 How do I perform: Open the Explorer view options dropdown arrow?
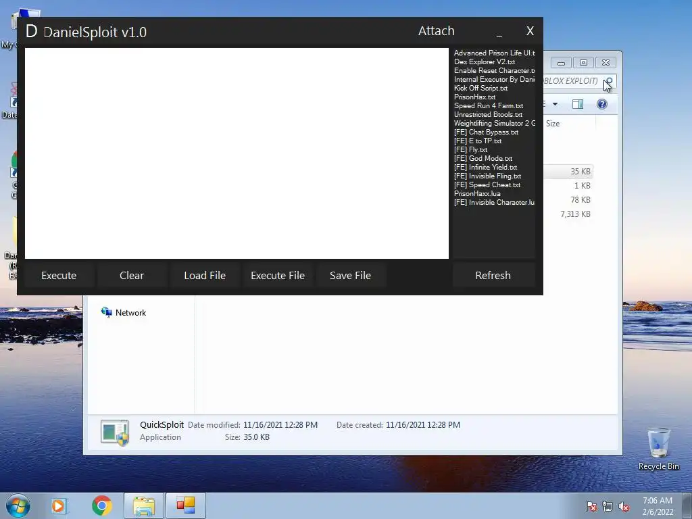click(x=555, y=104)
